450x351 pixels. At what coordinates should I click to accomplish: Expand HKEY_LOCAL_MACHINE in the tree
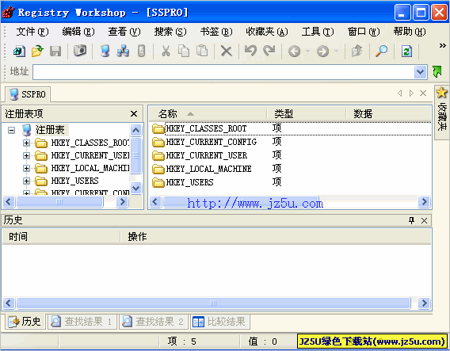(x=26, y=168)
